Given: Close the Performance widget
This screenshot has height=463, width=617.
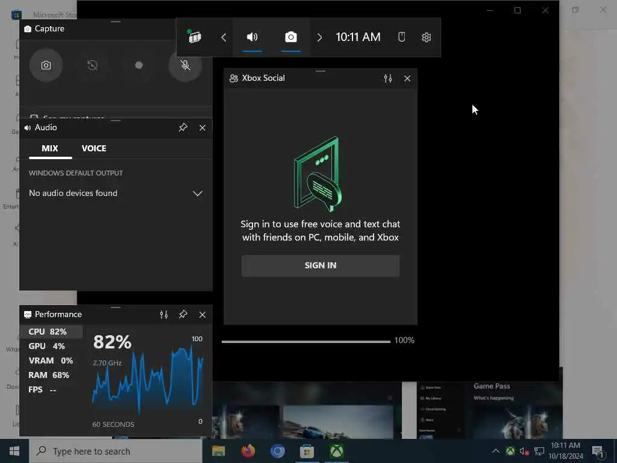Looking at the screenshot, I should (202, 315).
